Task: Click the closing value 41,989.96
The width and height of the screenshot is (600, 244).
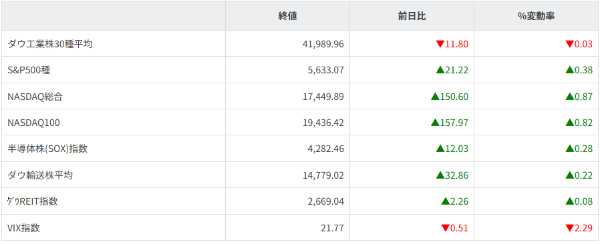Action: (323, 44)
